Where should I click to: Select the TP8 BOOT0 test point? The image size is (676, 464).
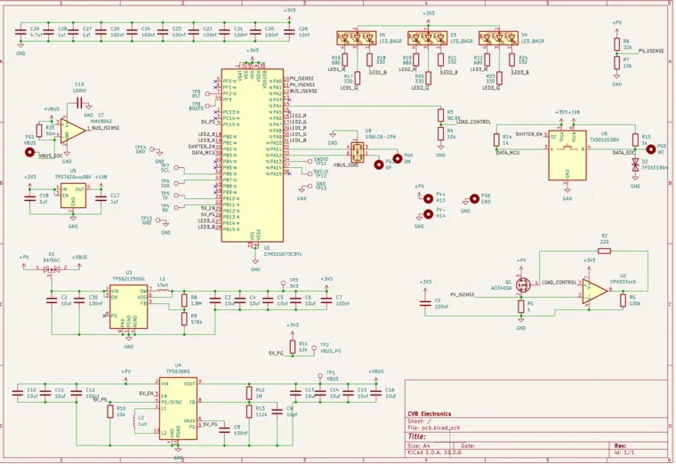pyautogui.click(x=207, y=106)
